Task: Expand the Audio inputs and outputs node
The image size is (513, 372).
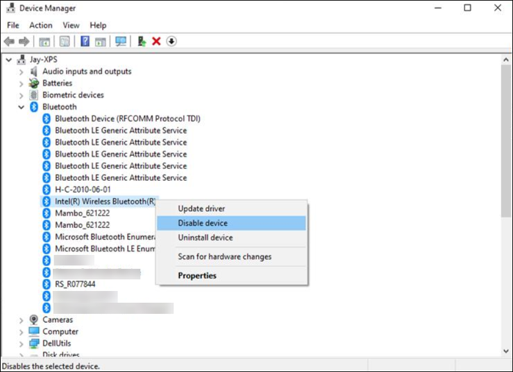Action: pos(21,71)
